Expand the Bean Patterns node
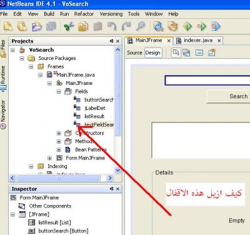Viewport: 250px width, 235px height. pyautogui.click(x=59, y=150)
